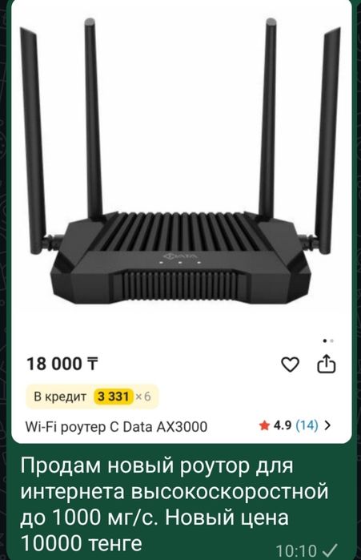Click the yellow 3 331 monthly payment chip
The image size is (361, 560).
pyautogui.click(x=114, y=397)
